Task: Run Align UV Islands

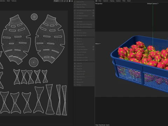Action: (x=84, y=52)
